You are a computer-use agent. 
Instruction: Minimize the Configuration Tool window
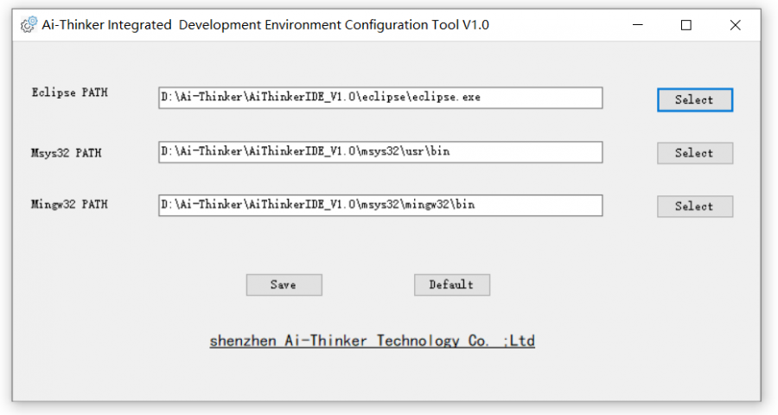pos(638,25)
